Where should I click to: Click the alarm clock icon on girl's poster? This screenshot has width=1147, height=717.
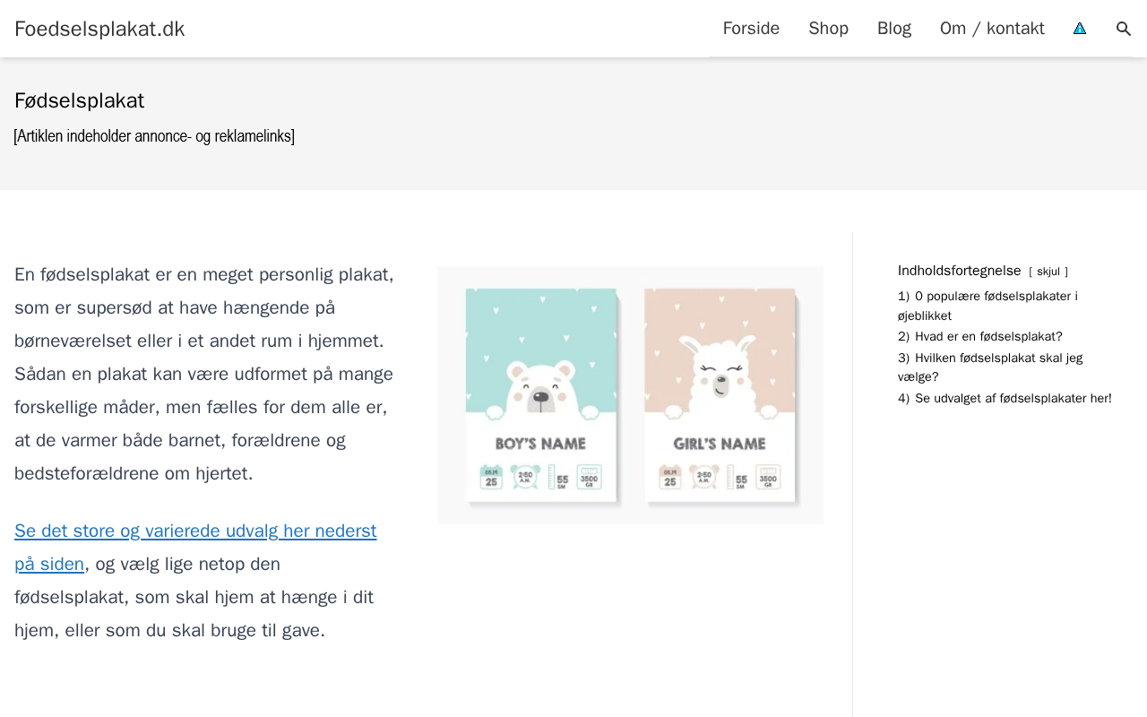(704, 476)
